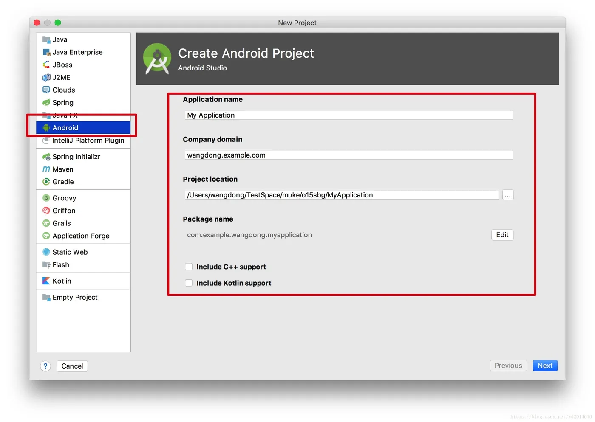Select JBoss project type label
This screenshot has height=422, width=595.
tap(62, 65)
